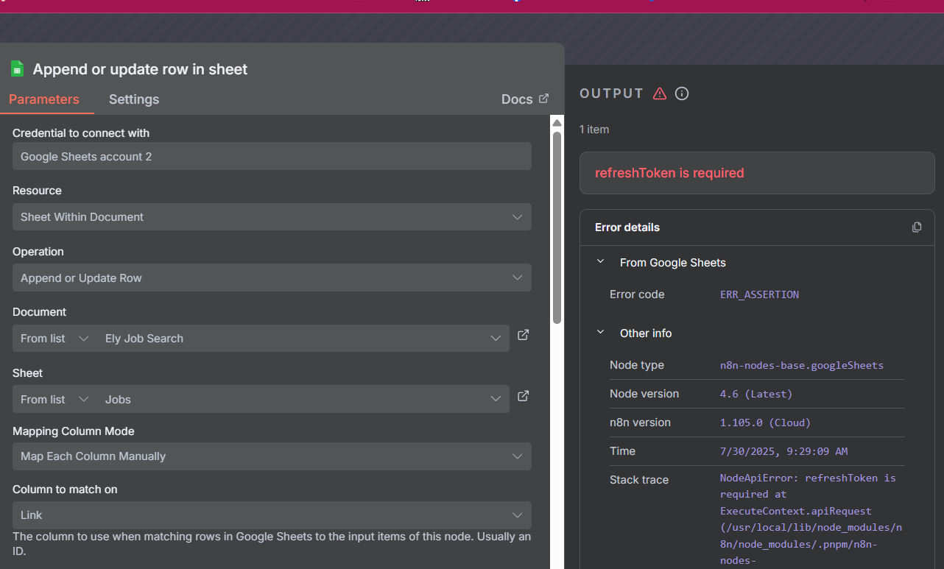Open Ely Job Search document externally
This screenshot has height=569, width=944.
[524, 335]
